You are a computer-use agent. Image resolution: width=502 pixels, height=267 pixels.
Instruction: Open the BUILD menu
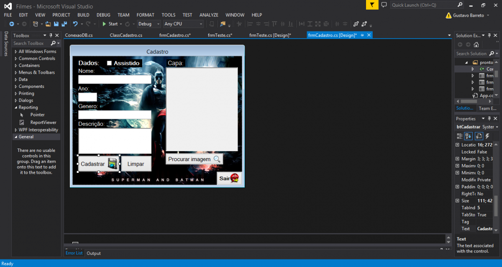click(83, 15)
